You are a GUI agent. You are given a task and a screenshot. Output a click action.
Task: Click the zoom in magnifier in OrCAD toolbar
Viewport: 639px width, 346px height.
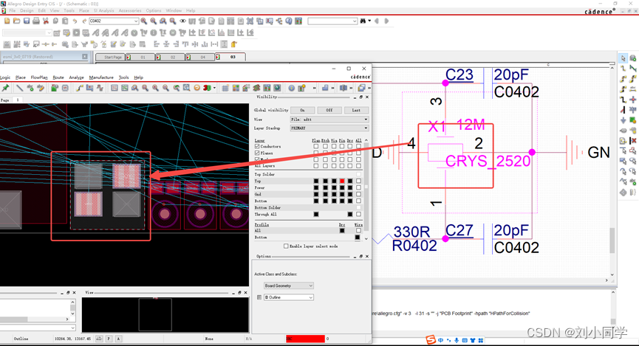pos(144,21)
